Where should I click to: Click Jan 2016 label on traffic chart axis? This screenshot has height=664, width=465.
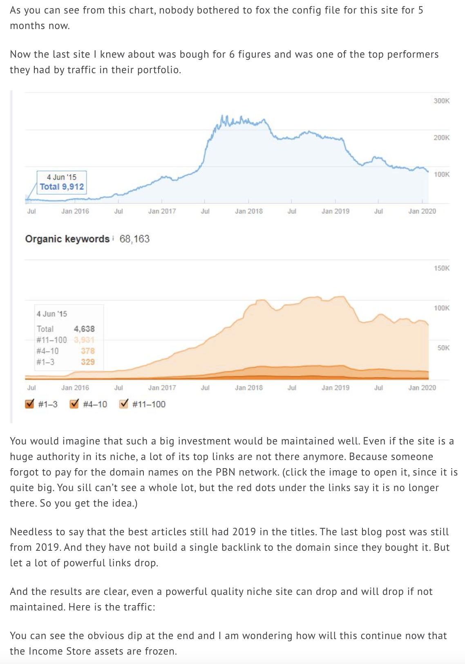[75, 211]
